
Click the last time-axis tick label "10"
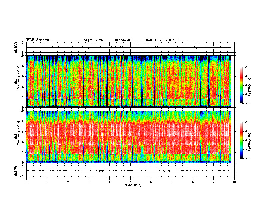[x=234, y=182]
